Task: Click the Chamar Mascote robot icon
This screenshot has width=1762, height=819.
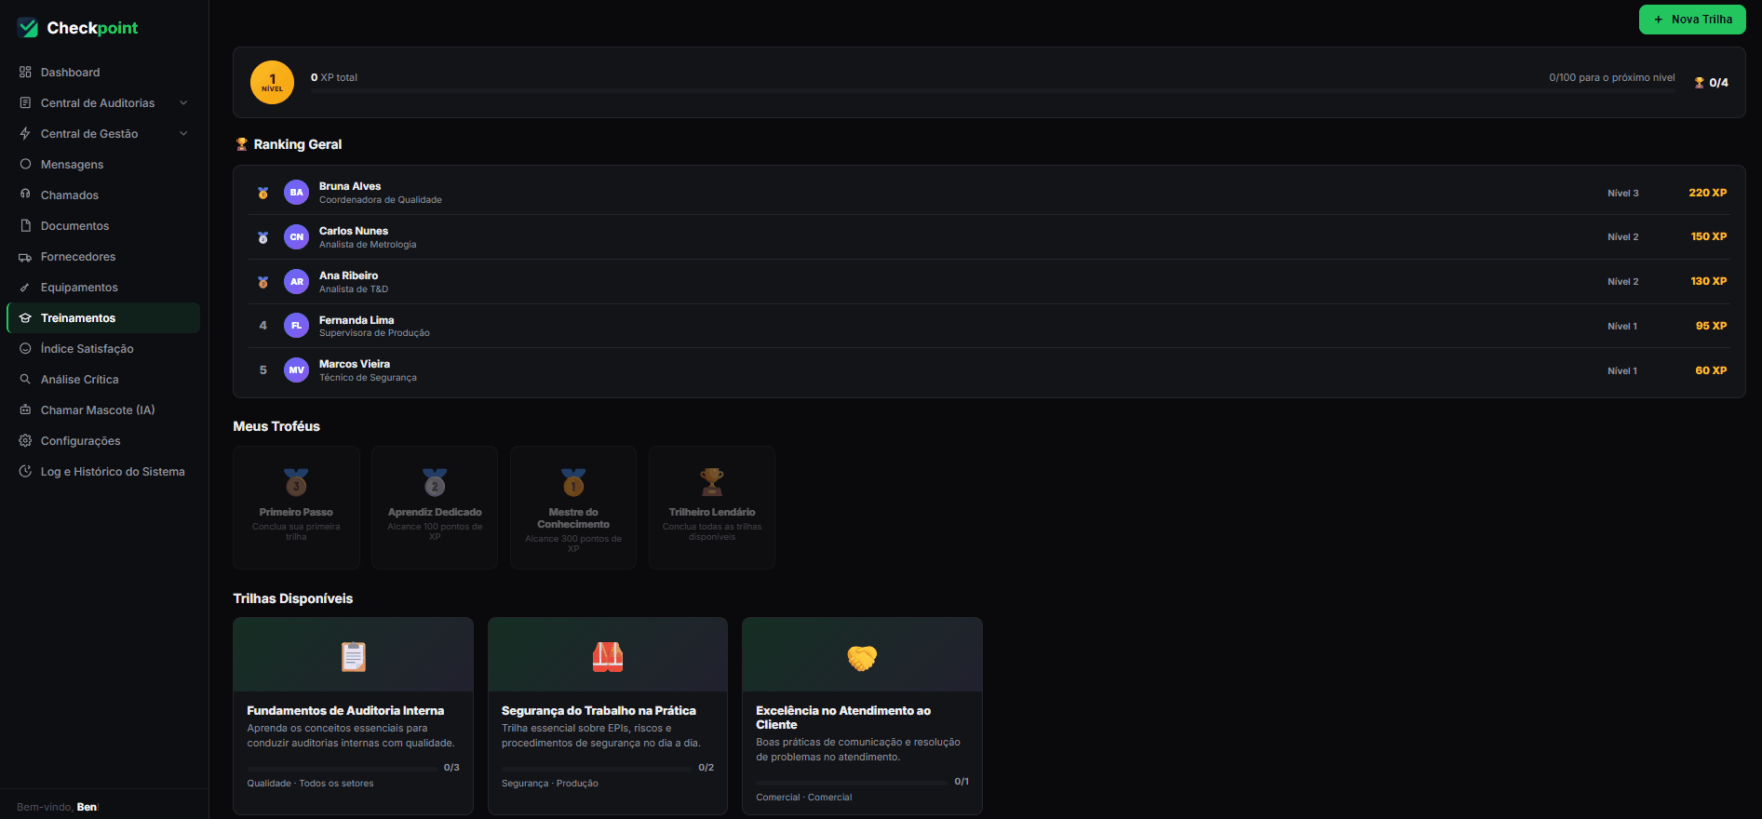Action: click(25, 410)
